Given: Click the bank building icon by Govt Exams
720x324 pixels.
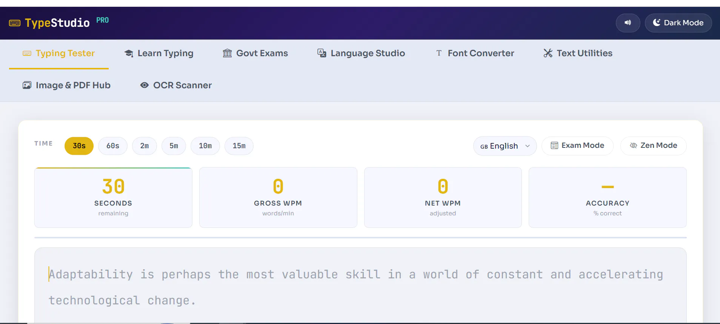Looking at the screenshot, I should click(x=227, y=53).
